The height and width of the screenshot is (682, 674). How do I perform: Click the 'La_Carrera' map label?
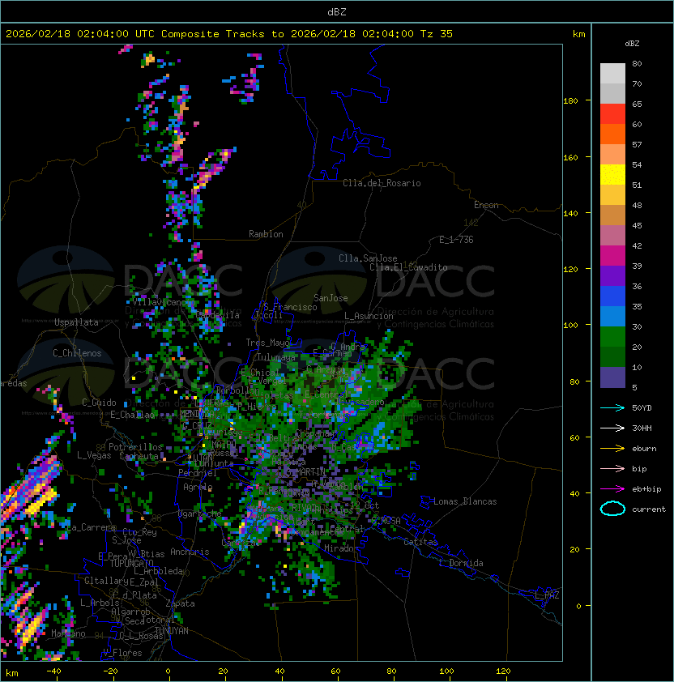point(92,527)
